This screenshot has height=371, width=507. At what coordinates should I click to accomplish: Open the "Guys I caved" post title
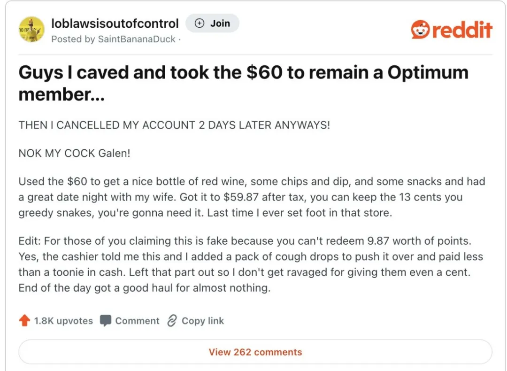[x=243, y=83]
